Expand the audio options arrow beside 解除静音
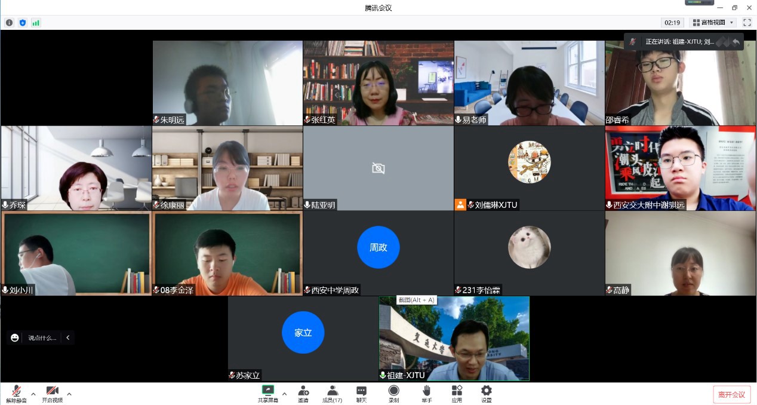The height and width of the screenshot is (405, 757). pyautogui.click(x=33, y=394)
